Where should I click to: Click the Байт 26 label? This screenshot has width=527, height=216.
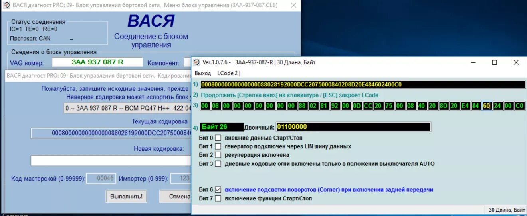pos(222,127)
